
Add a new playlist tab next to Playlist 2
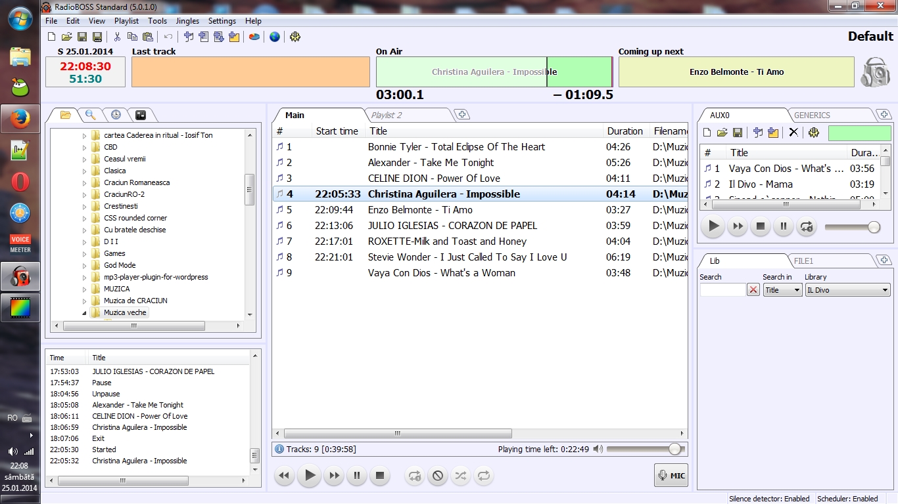[x=462, y=115]
